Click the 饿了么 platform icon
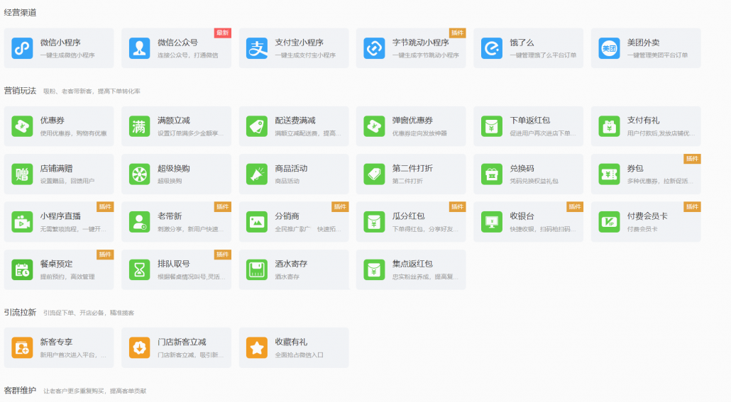 pyautogui.click(x=491, y=48)
